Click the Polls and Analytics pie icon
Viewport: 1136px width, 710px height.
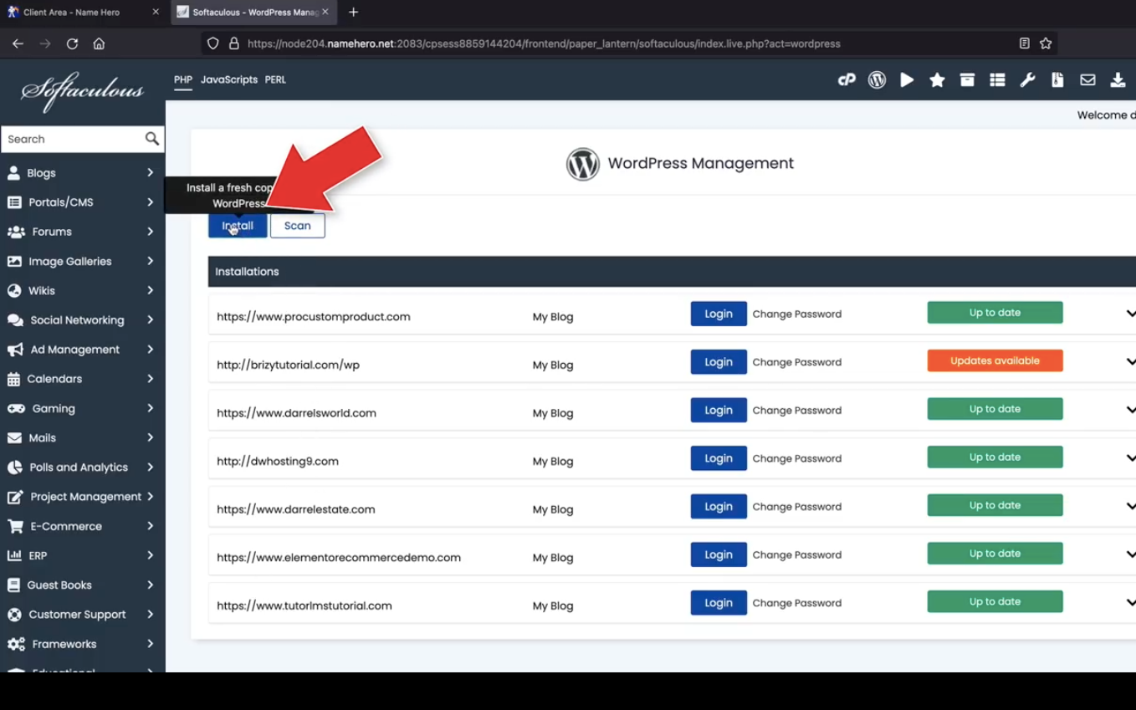[14, 467]
